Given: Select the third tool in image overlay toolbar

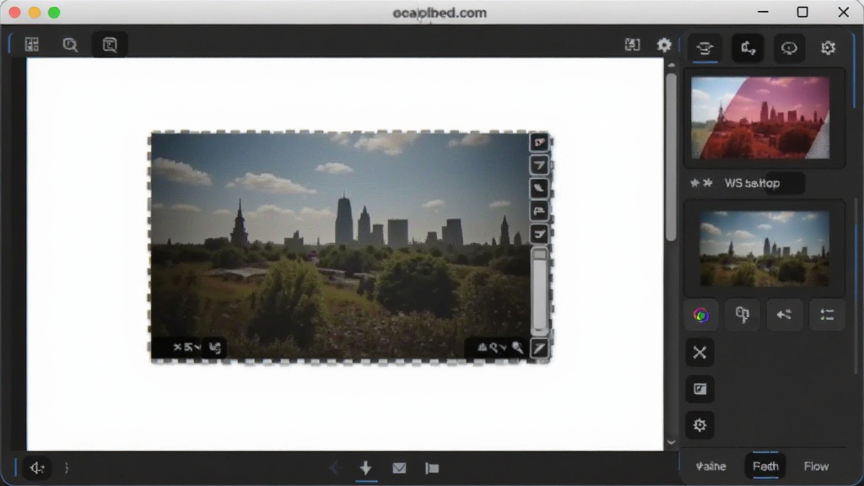Looking at the screenshot, I should pos(539,188).
